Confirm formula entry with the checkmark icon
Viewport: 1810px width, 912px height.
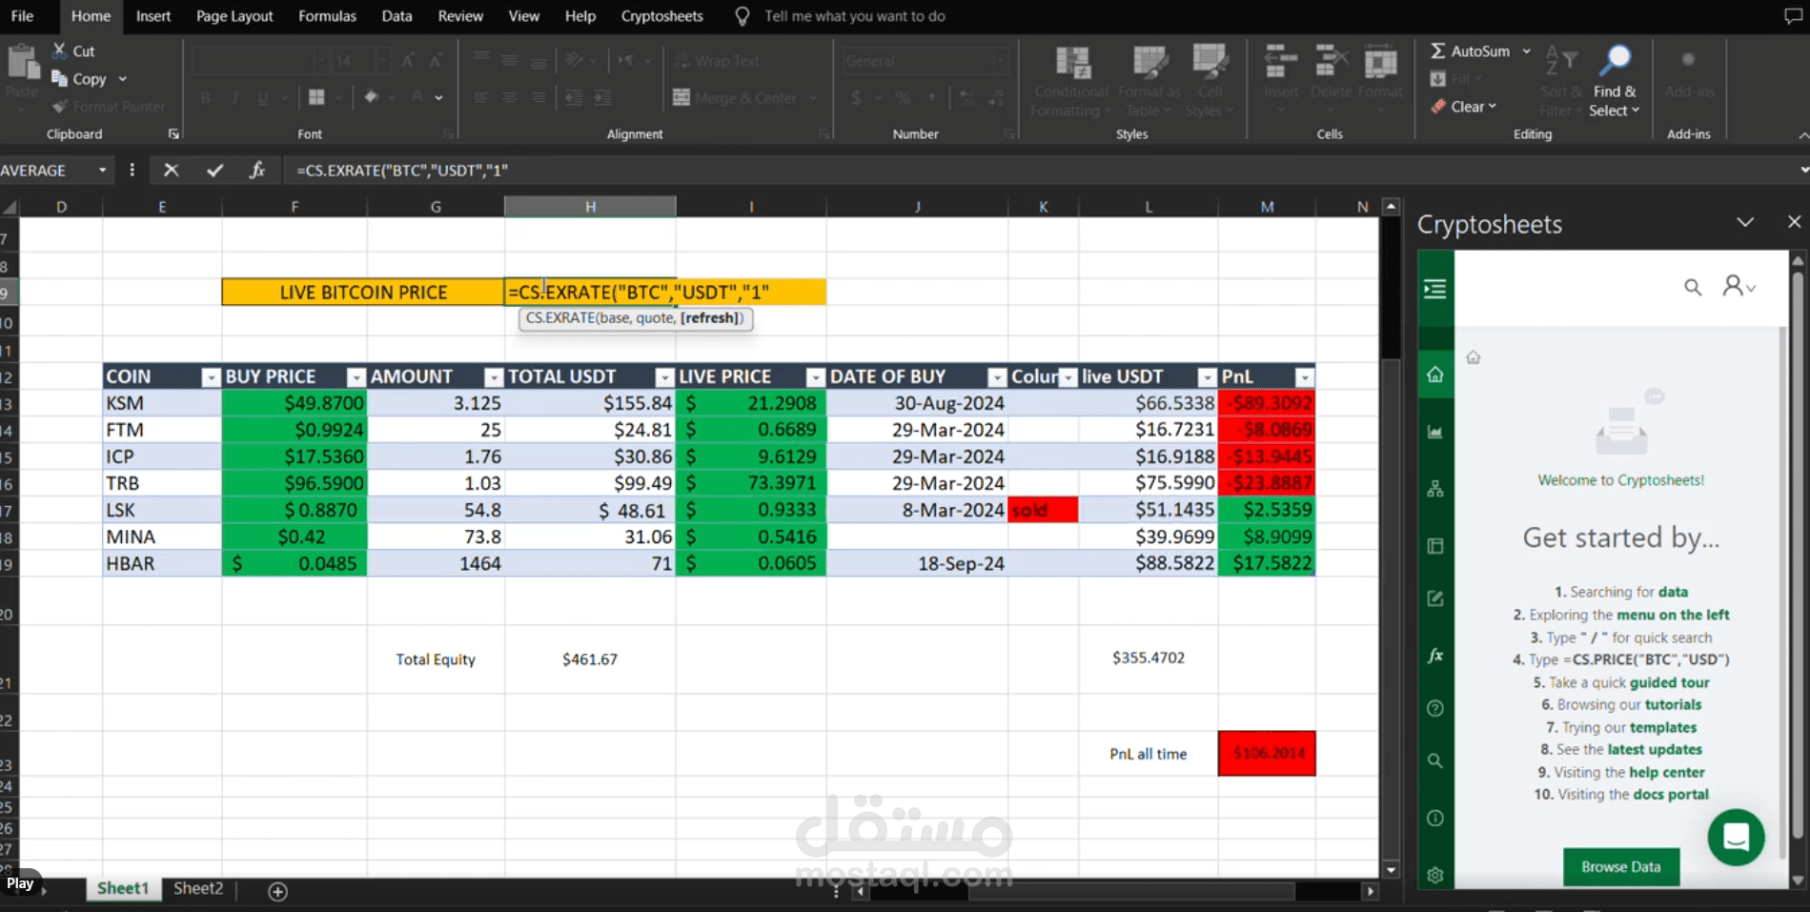click(x=214, y=170)
